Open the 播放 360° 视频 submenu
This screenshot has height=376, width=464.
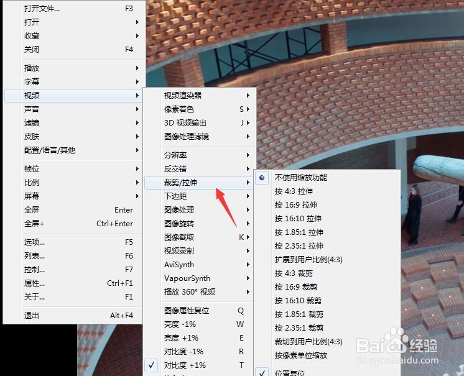tap(200, 291)
